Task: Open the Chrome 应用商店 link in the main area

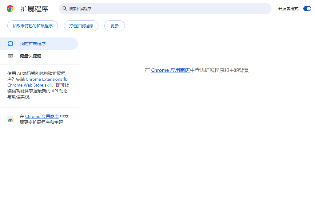Action: click(x=170, y=70)
